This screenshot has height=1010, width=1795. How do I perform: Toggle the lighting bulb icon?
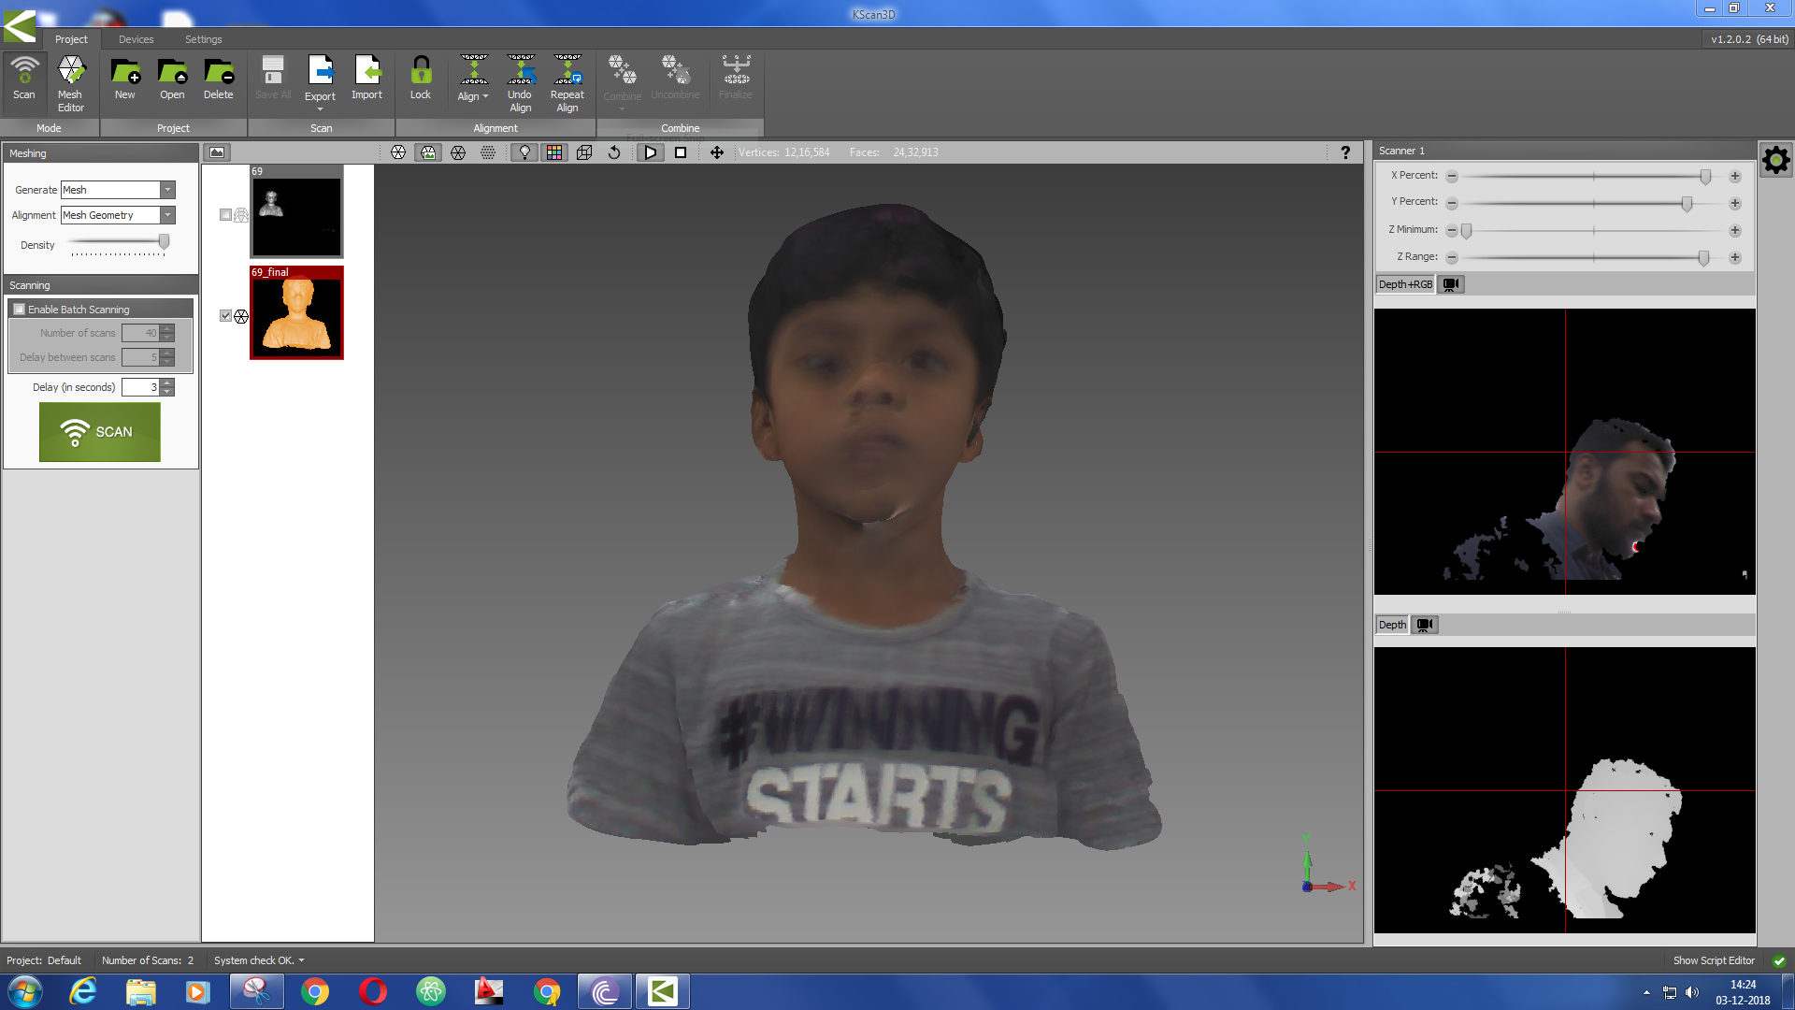pyautogui.click(x=524, y=152)
